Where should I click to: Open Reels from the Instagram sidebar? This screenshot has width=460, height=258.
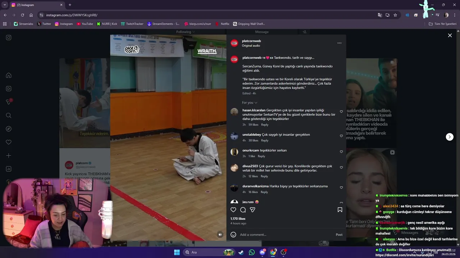pyautogui.click(x=9, y=89)
